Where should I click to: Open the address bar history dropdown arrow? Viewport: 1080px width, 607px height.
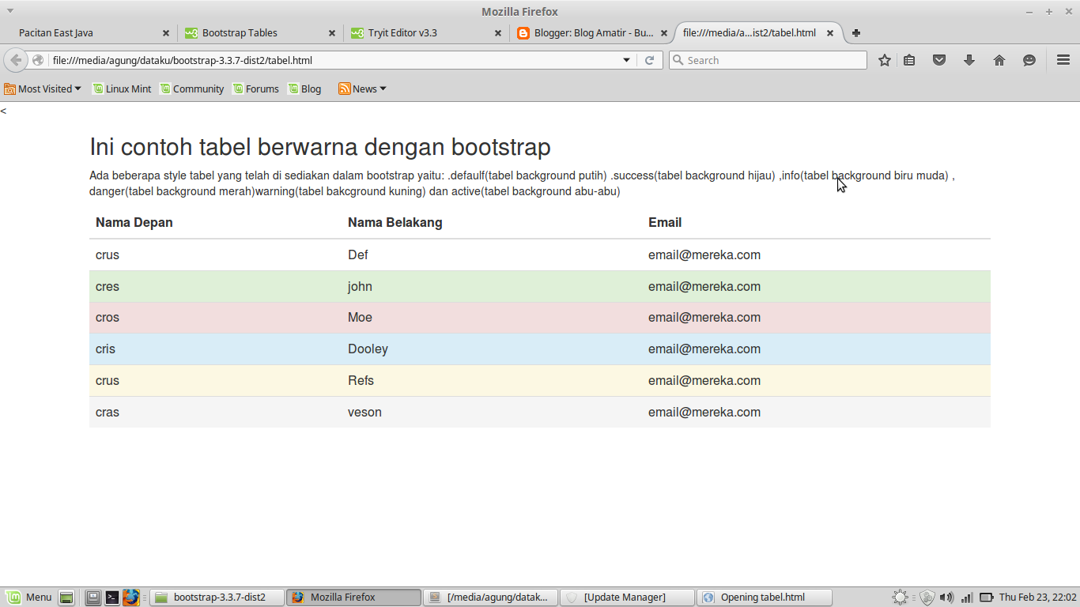tap(627, 59)
